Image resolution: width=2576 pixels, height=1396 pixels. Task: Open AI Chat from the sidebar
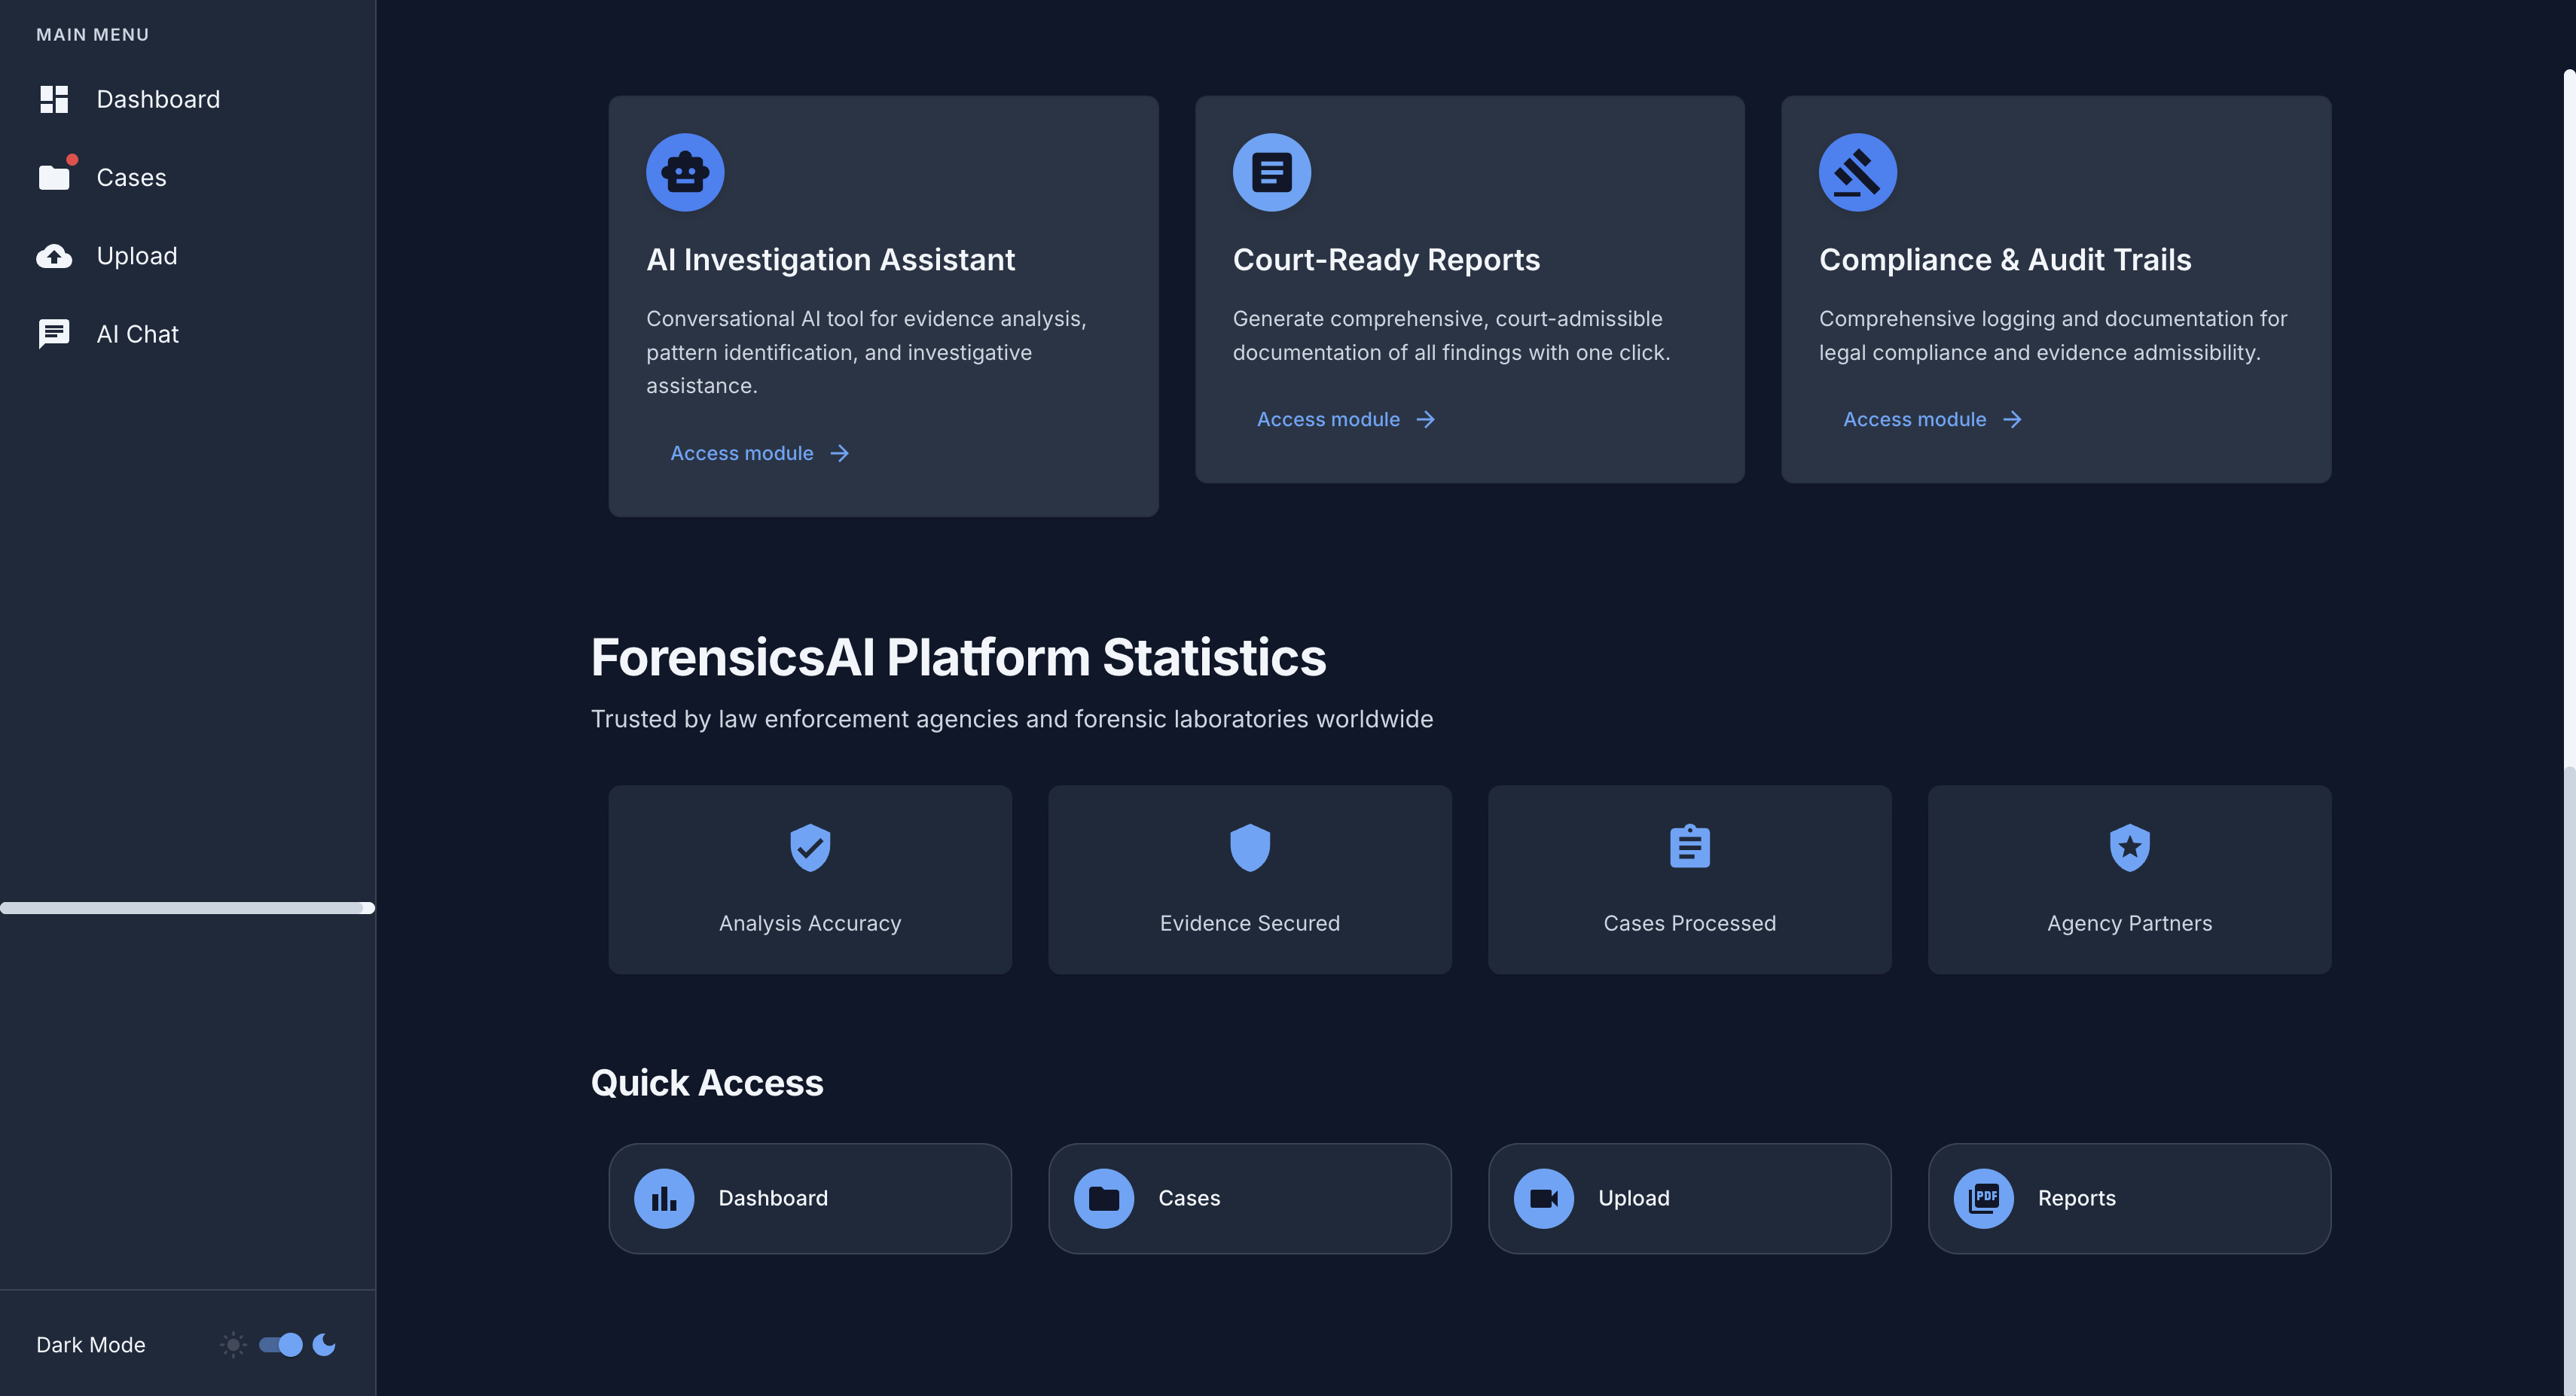click(137, 334)
